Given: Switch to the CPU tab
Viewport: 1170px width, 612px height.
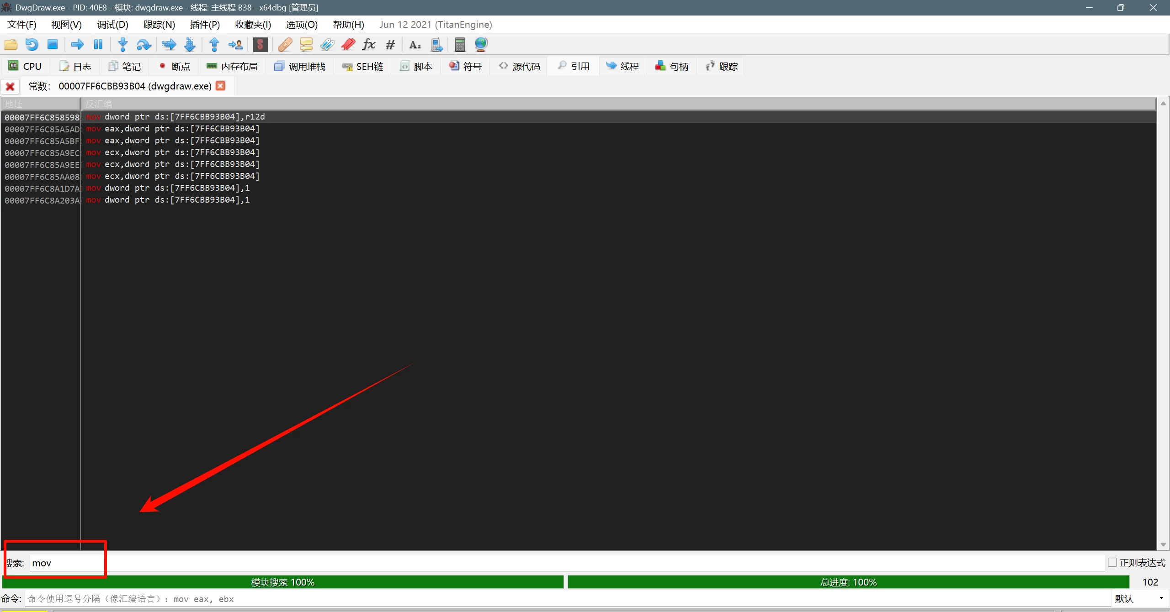Looking at the screenshot, I should pos(26,67).
